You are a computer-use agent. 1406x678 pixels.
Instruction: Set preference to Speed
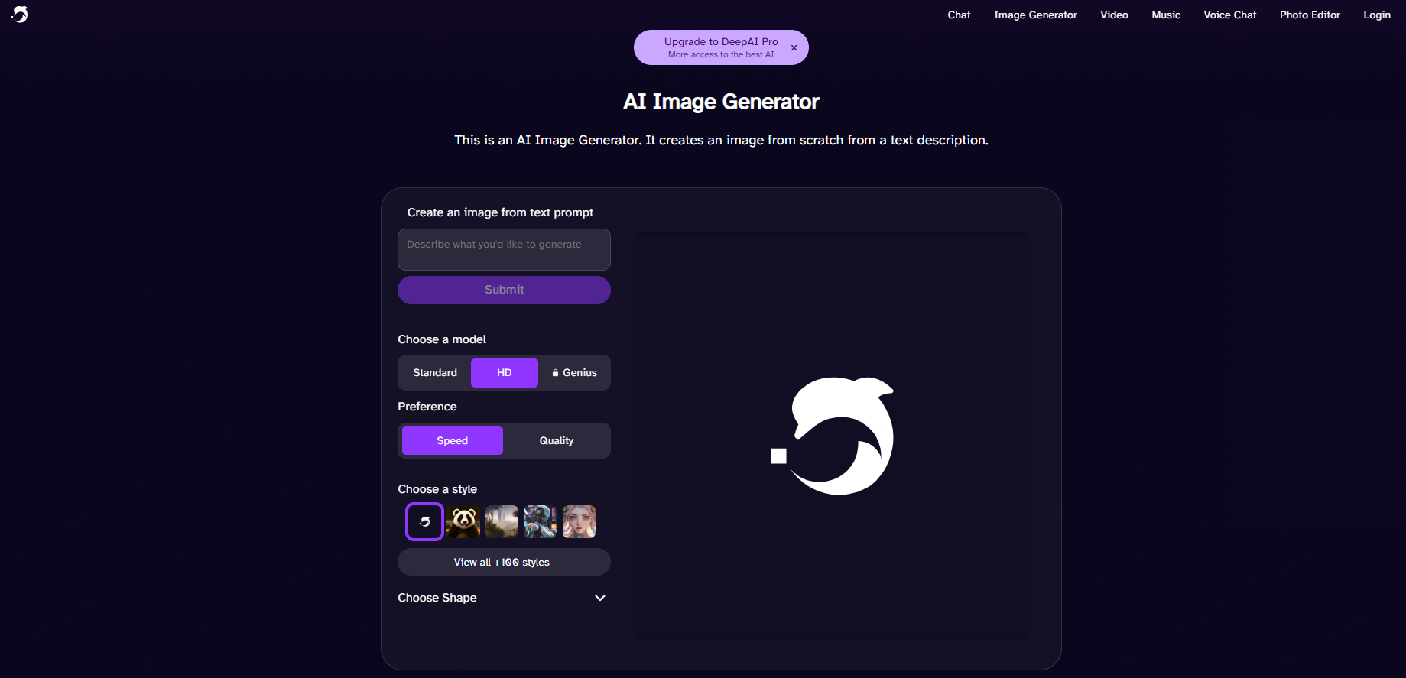[x=453, y=440]
